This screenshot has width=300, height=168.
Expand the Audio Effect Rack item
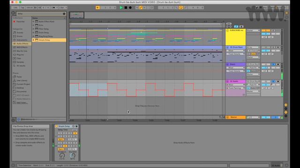(33, 21)
